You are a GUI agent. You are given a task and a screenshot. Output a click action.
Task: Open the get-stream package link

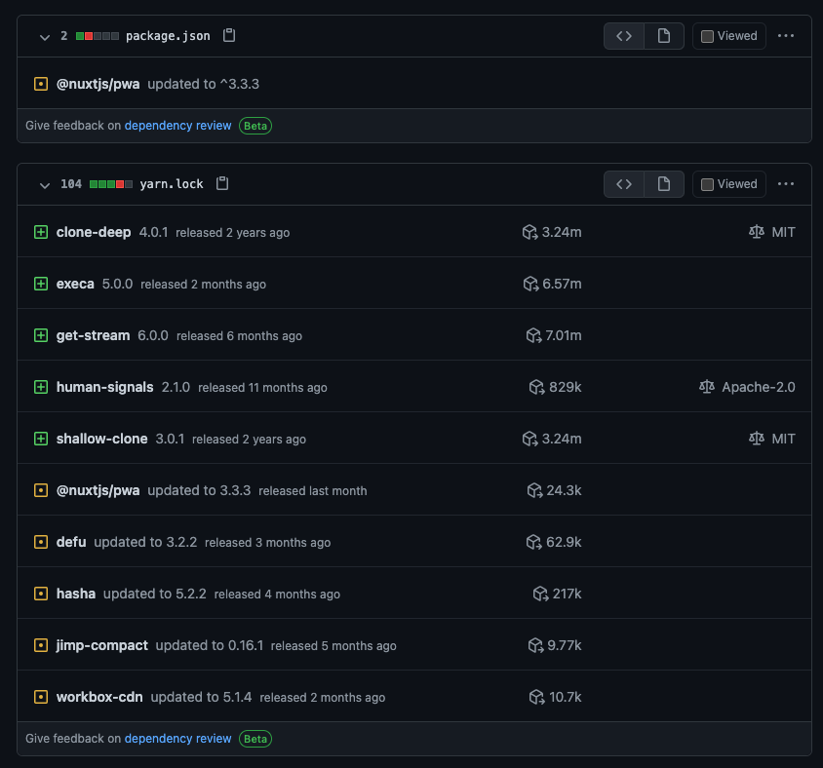pyautogui.click(x=93, y=335)
